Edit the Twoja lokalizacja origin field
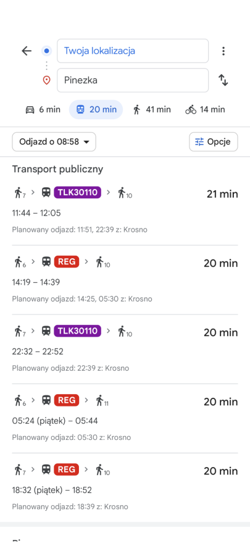Screen dimensions: 250x556 pos(133,51)
